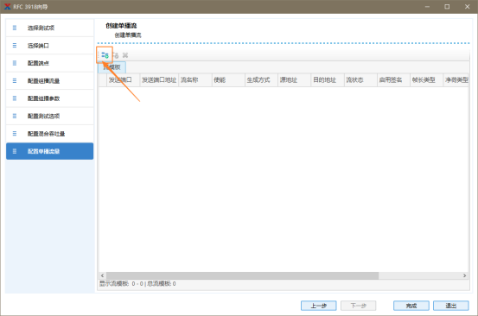Click the horizontal scrollbar left arrow

pyautogui.click(x=102, y=275)
